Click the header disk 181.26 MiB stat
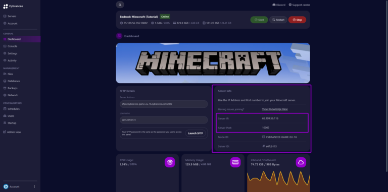The height and width of the screenshot is (192, 388). 217,23
